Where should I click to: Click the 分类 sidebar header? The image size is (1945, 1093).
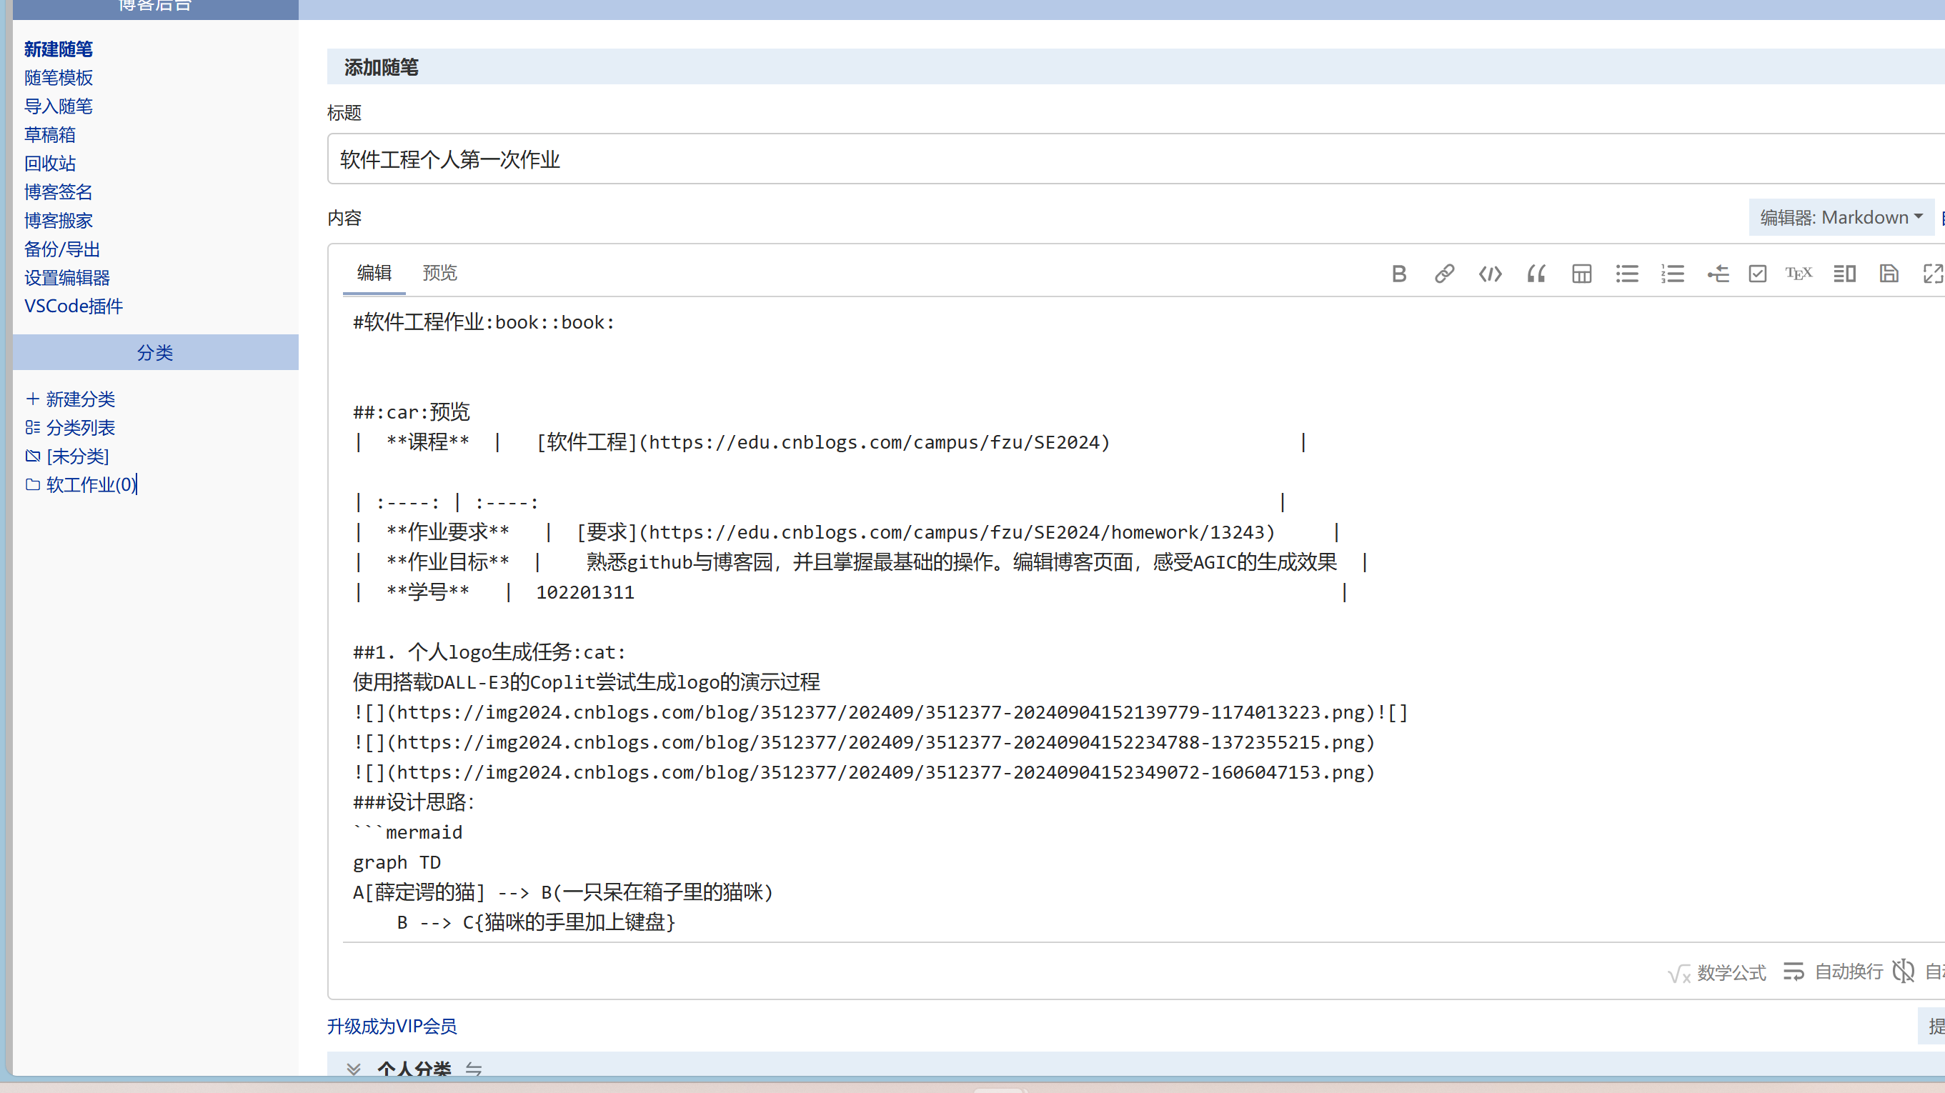(156, 352)
